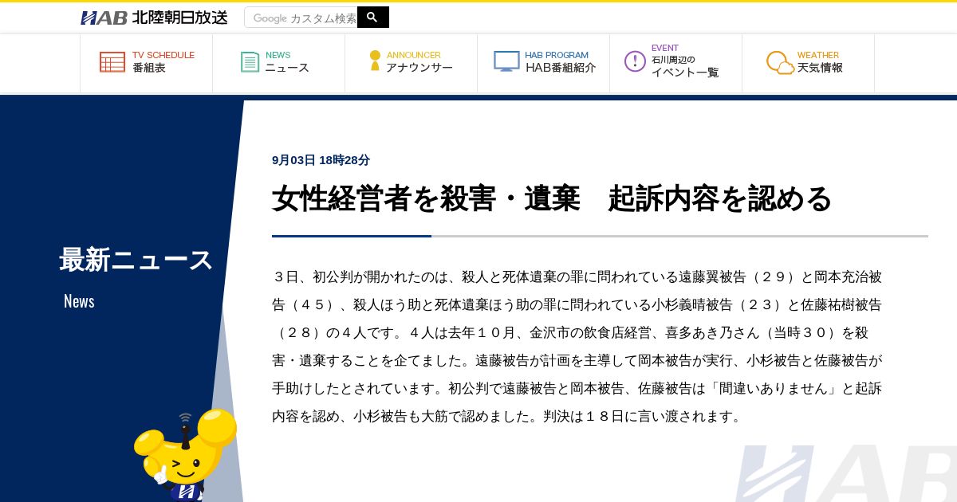Click the 最新ニュース sidebar heading

136,260
